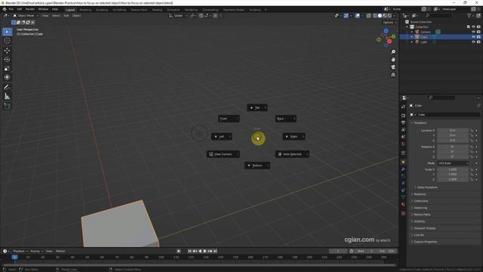Open the Physics properties tab icon

pyautogui.click(x=403, y=184)
